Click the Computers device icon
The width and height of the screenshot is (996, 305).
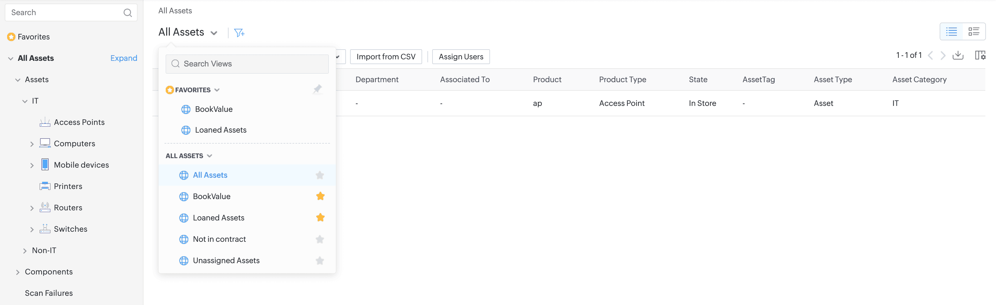click(x=45, y=143)
